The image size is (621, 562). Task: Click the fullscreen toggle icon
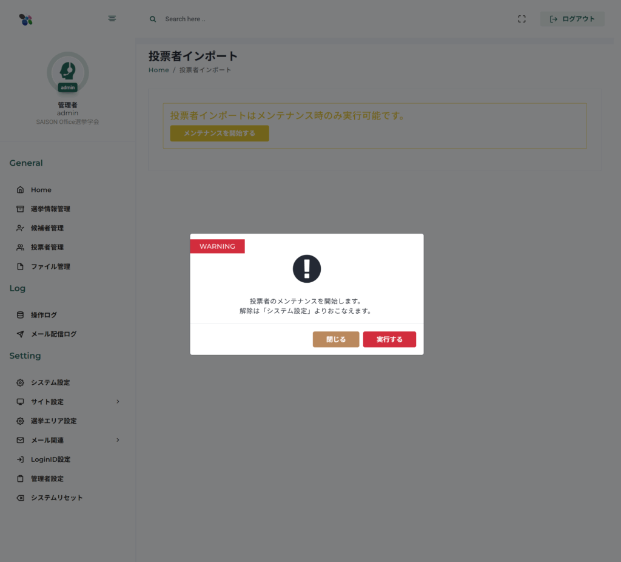pos(522,19)
